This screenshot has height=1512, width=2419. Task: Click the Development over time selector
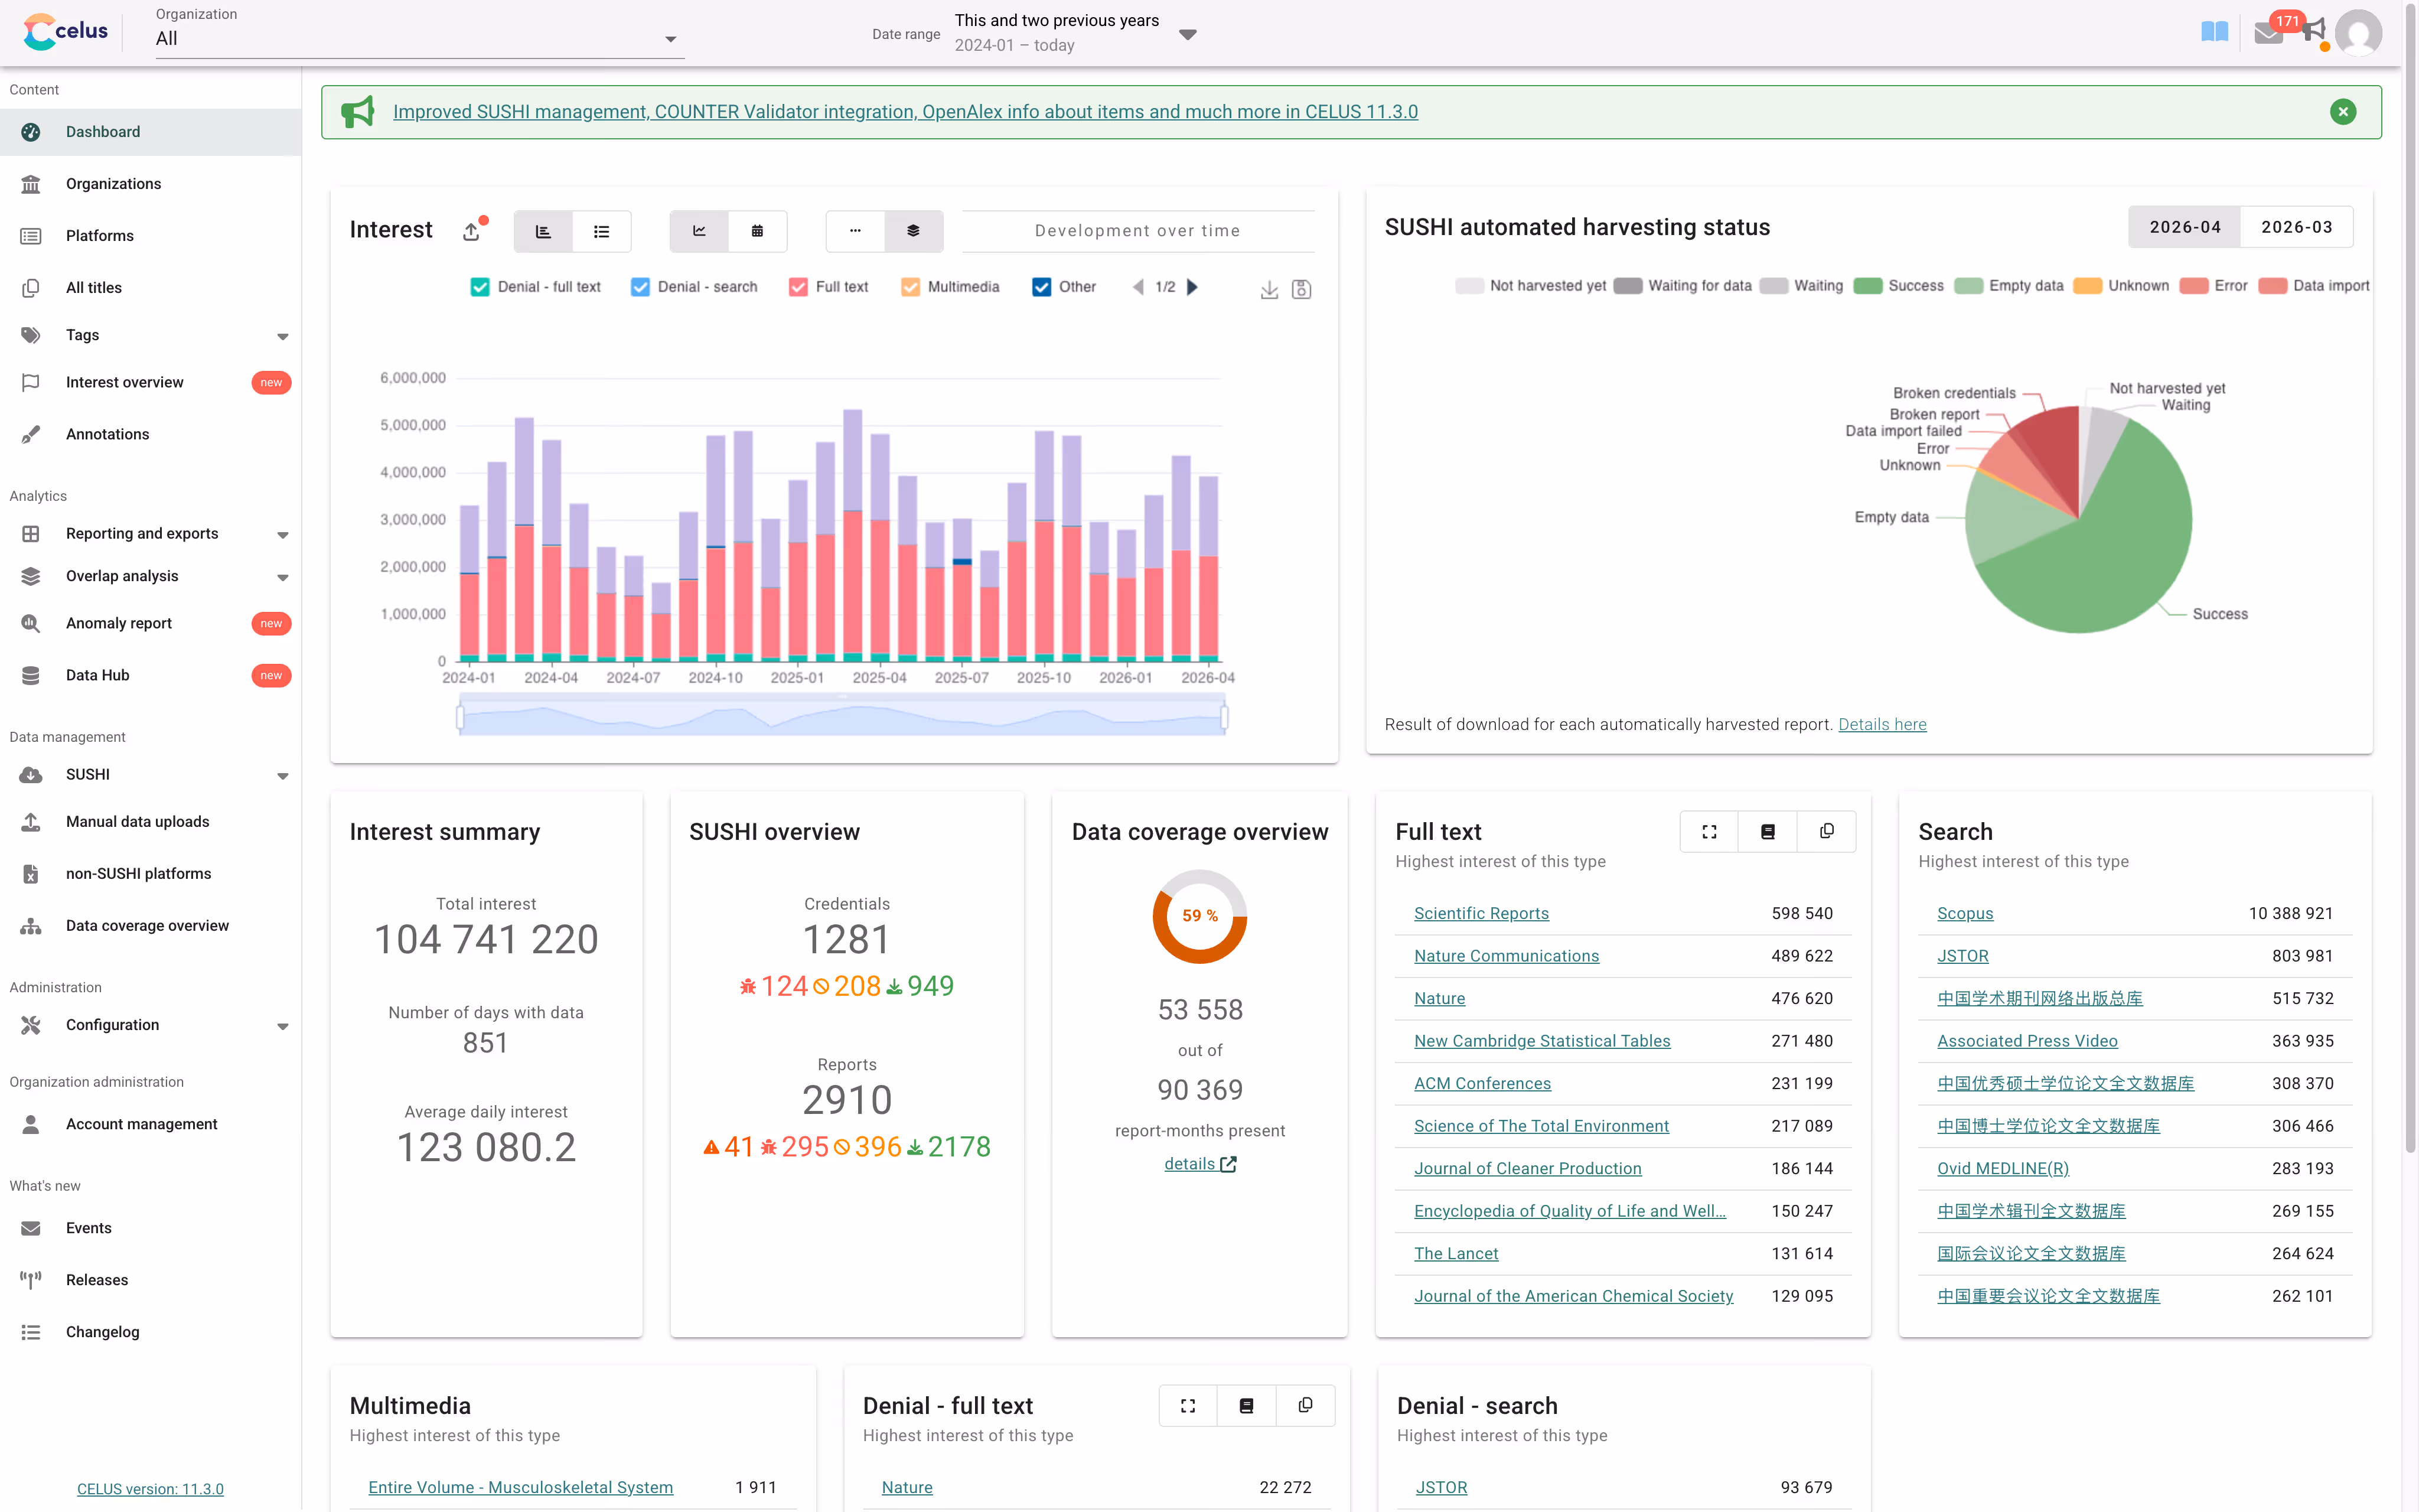[x=1137, y=231]
